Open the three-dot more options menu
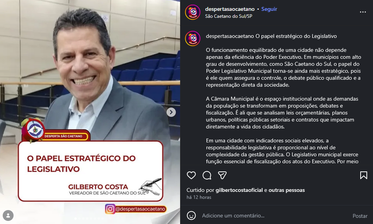Screen dimensions: 373x224 click(x=363, y=12)
